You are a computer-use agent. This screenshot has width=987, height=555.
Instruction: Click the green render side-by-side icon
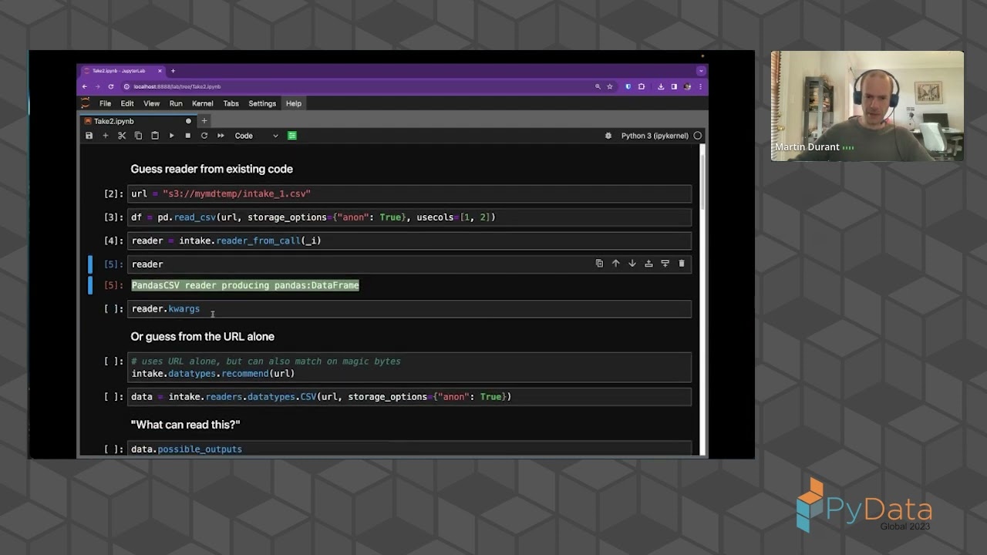click(292, 136)
